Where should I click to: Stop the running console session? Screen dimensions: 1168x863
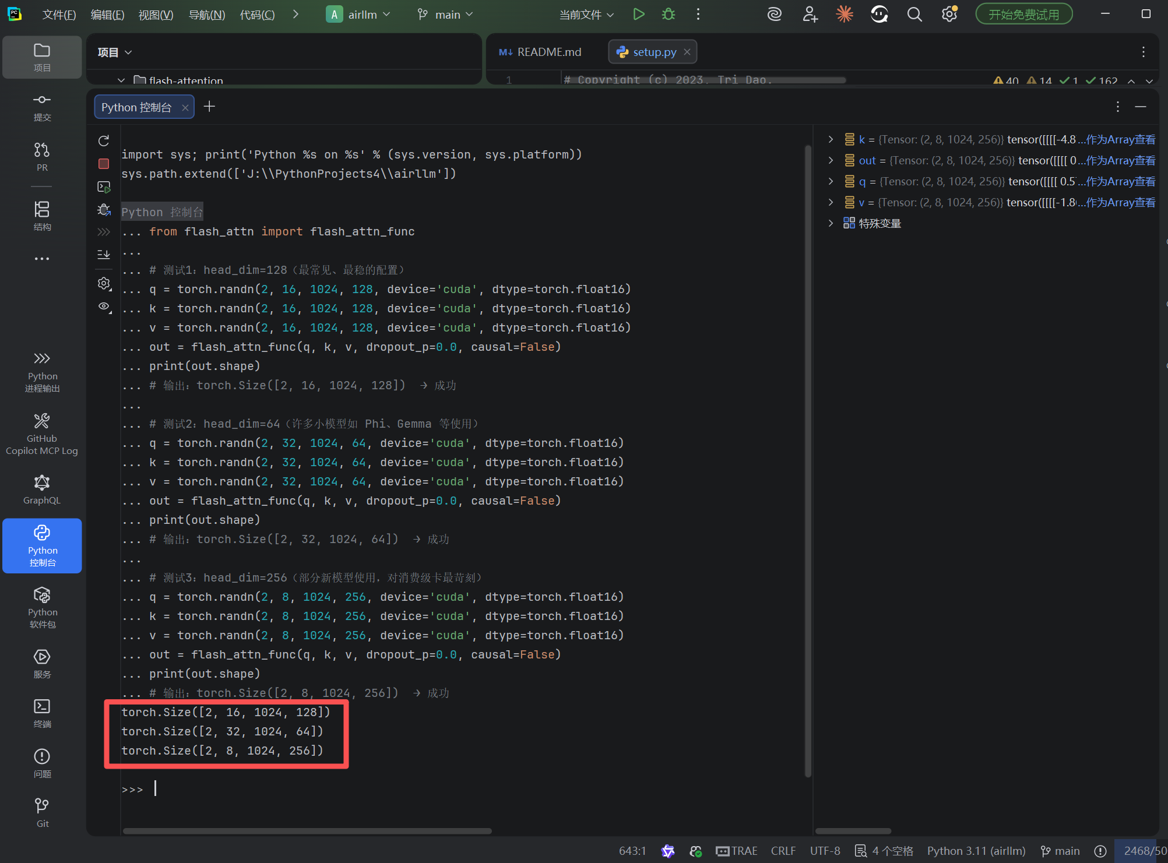point(104,164)
